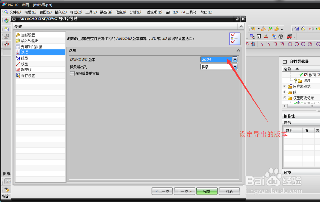Collapse the 步骤 panel chevron
320x202 pixels.
241,26
